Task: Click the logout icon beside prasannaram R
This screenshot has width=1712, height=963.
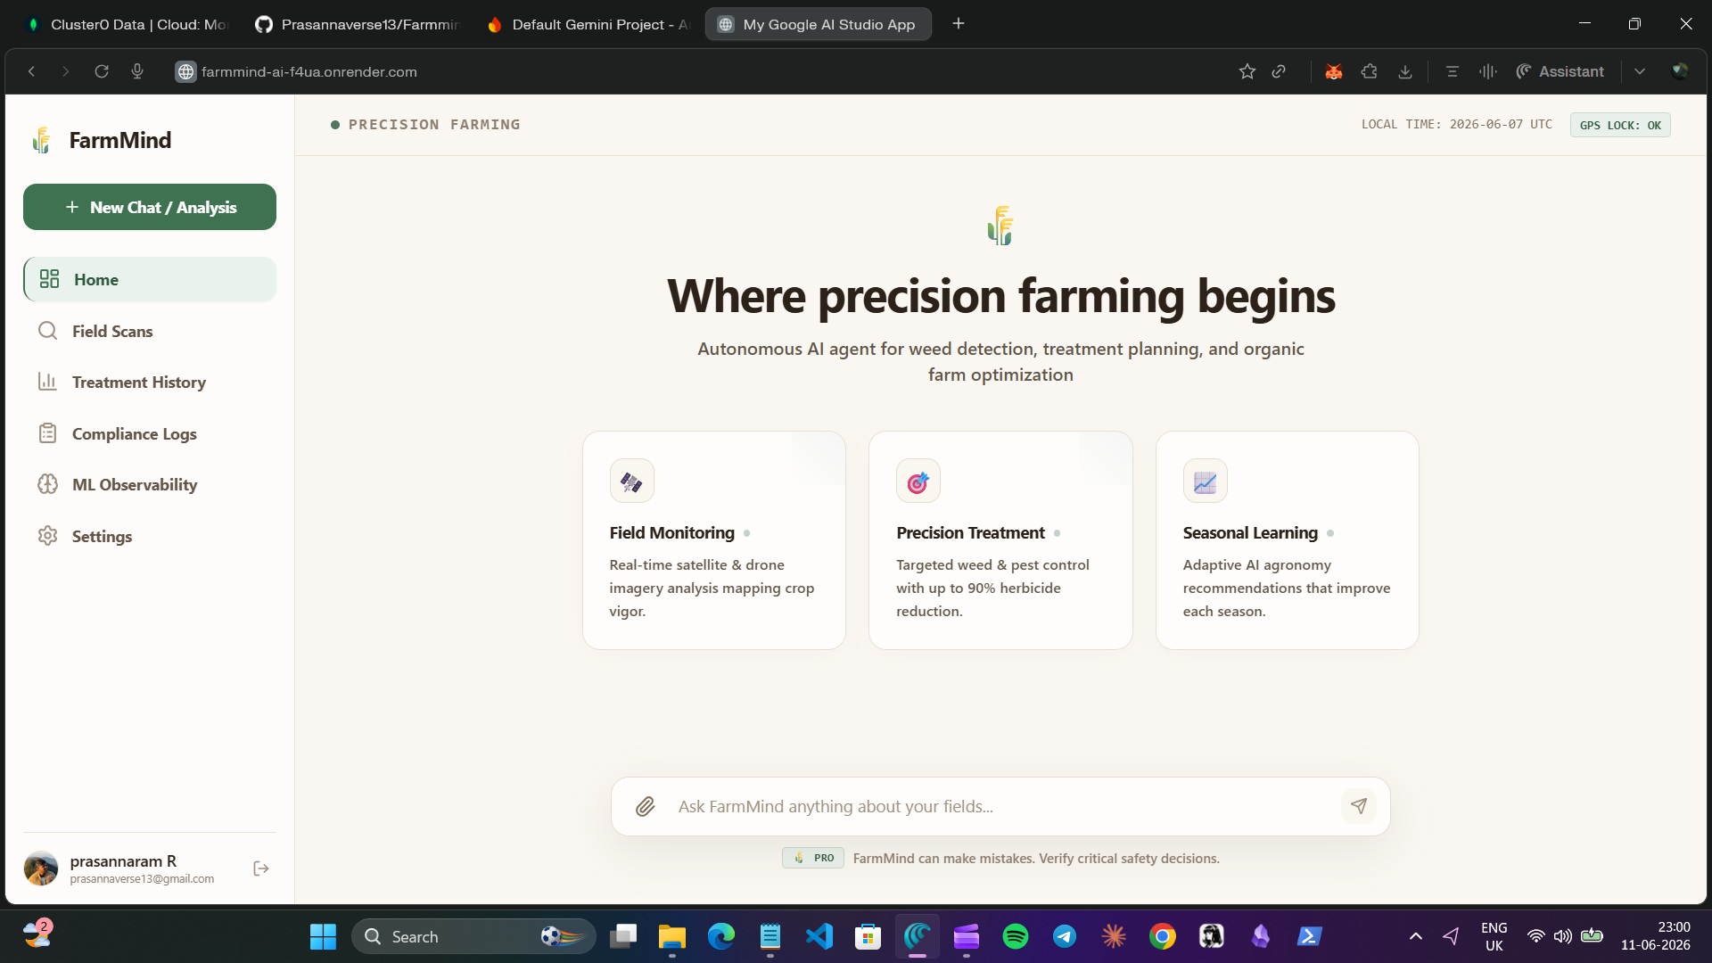Action: click(261, 868)
